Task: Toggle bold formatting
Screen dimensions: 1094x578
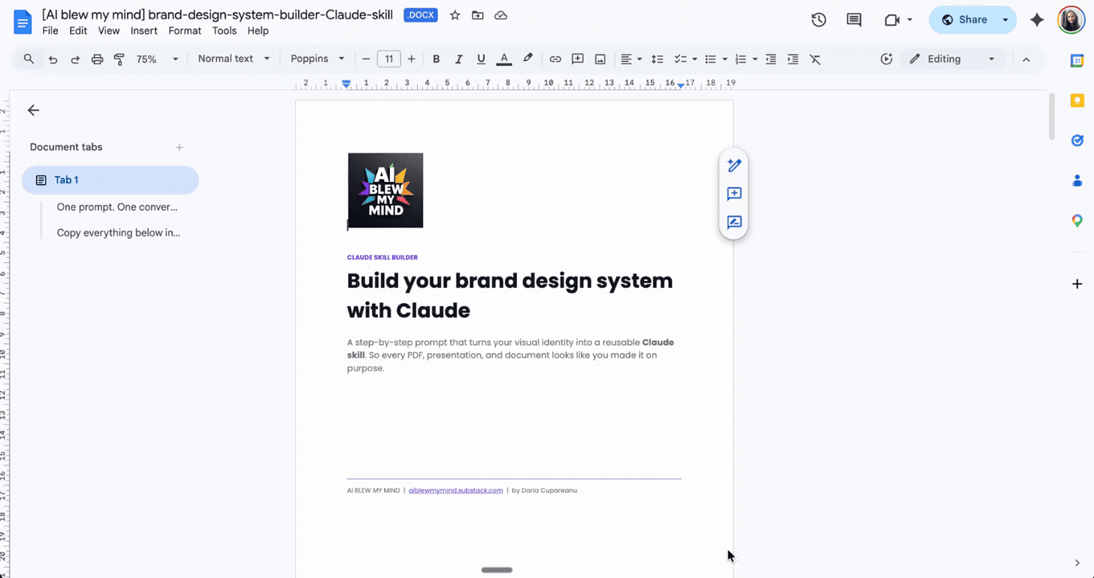Action: (x=436, y=59)
